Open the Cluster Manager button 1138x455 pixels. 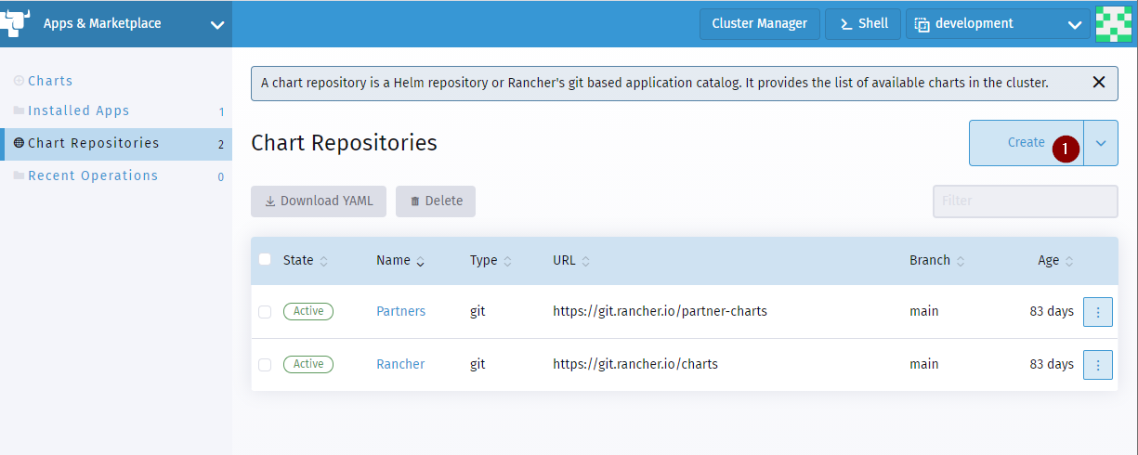pos(760,24)
